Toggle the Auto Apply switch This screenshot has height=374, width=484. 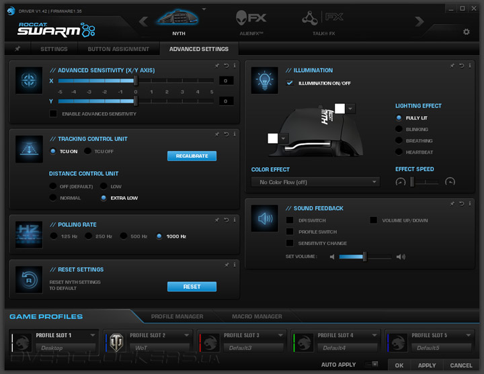click(371, 364)
